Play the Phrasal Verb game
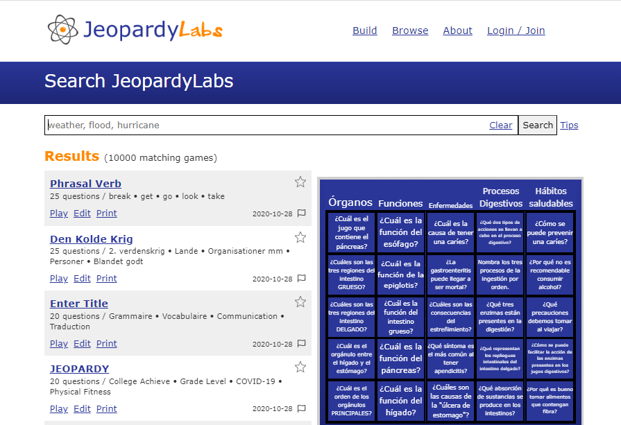 click(x=58, y=214)
